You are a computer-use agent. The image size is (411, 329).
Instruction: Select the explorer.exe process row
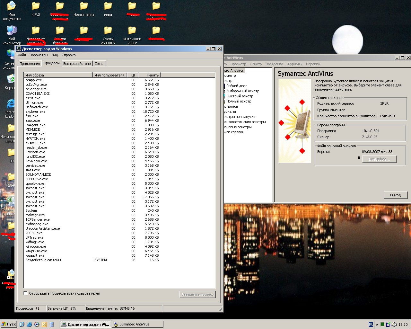coord(35,111)
